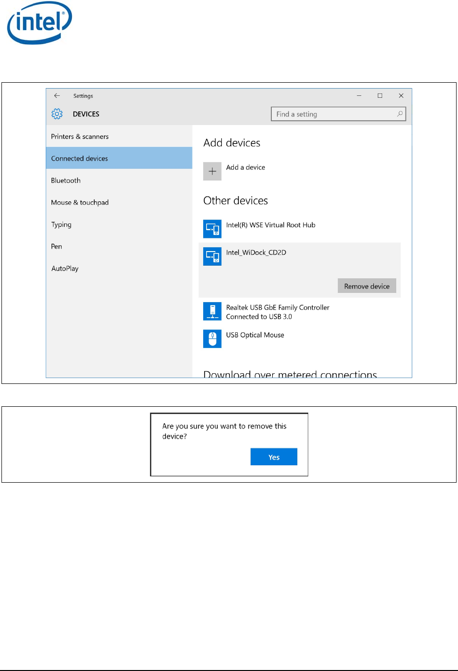The image size is (458, 671).
Task: Click the Add a device label
Action: click(x=246, y=167)
